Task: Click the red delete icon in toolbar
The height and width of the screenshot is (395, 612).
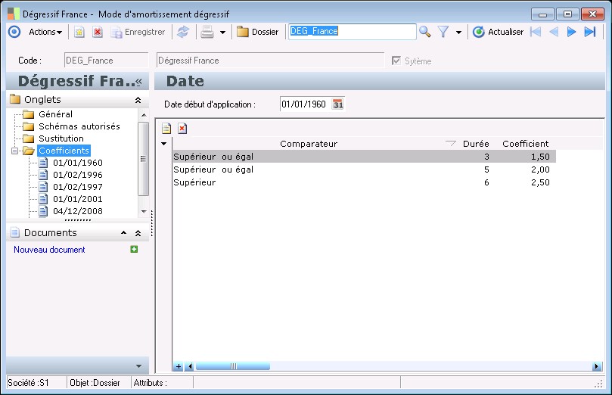Action: click(x=98, y=32)
